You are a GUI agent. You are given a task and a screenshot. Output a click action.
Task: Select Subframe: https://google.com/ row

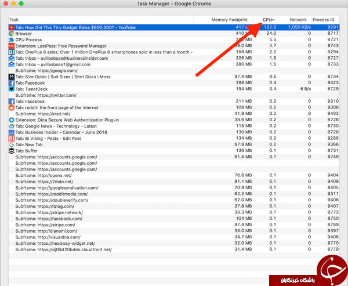(174, 71)
